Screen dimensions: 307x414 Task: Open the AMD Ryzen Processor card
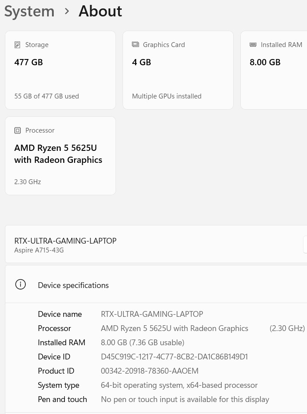60,156
